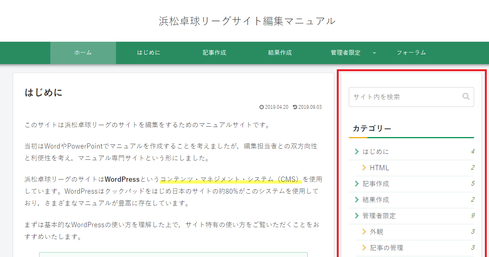Open the はじめに navigation menu item
Viewport: 489px width, 257px height.
(148, 53)
